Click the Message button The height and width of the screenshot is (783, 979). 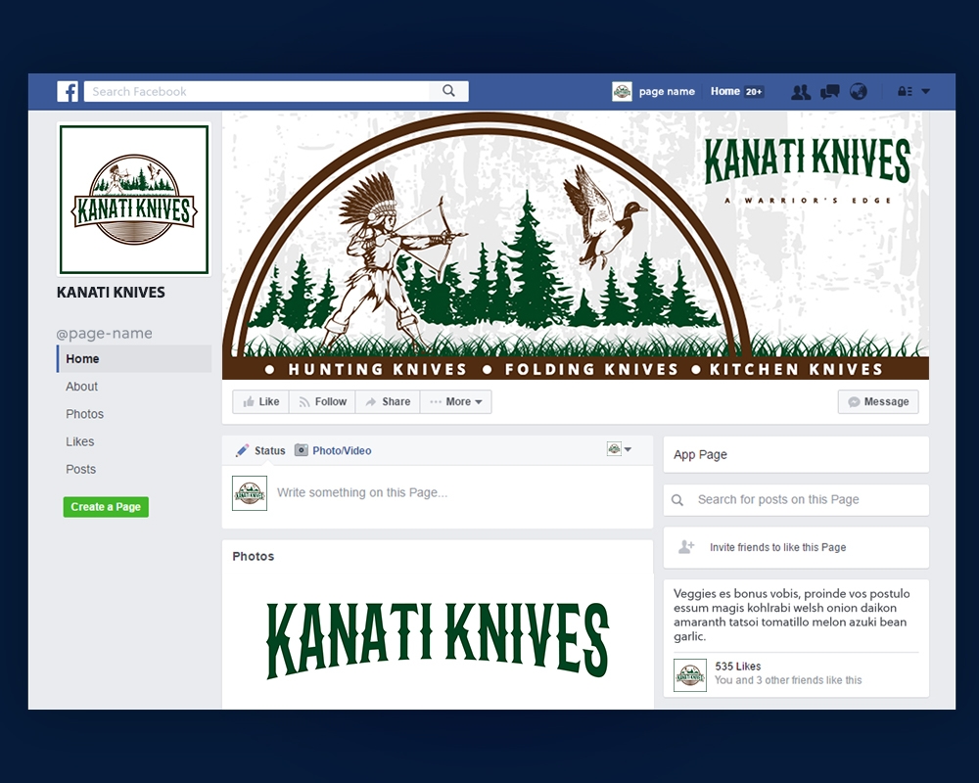[877, 401]
